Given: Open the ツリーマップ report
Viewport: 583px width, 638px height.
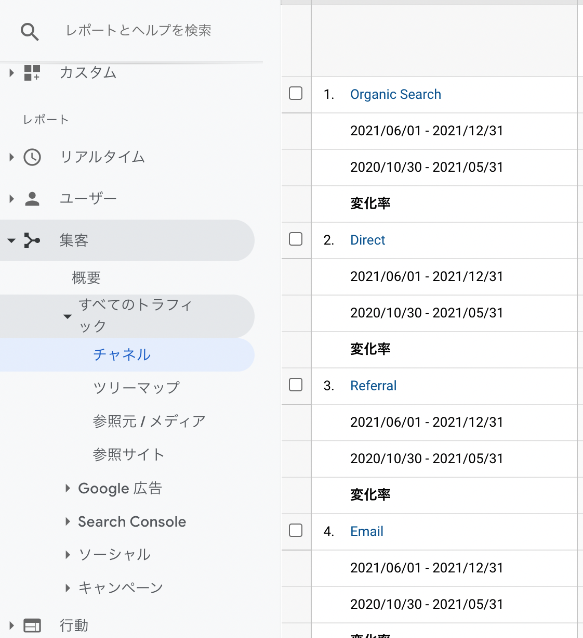Looking at the screenshot, I should (137, 388).
